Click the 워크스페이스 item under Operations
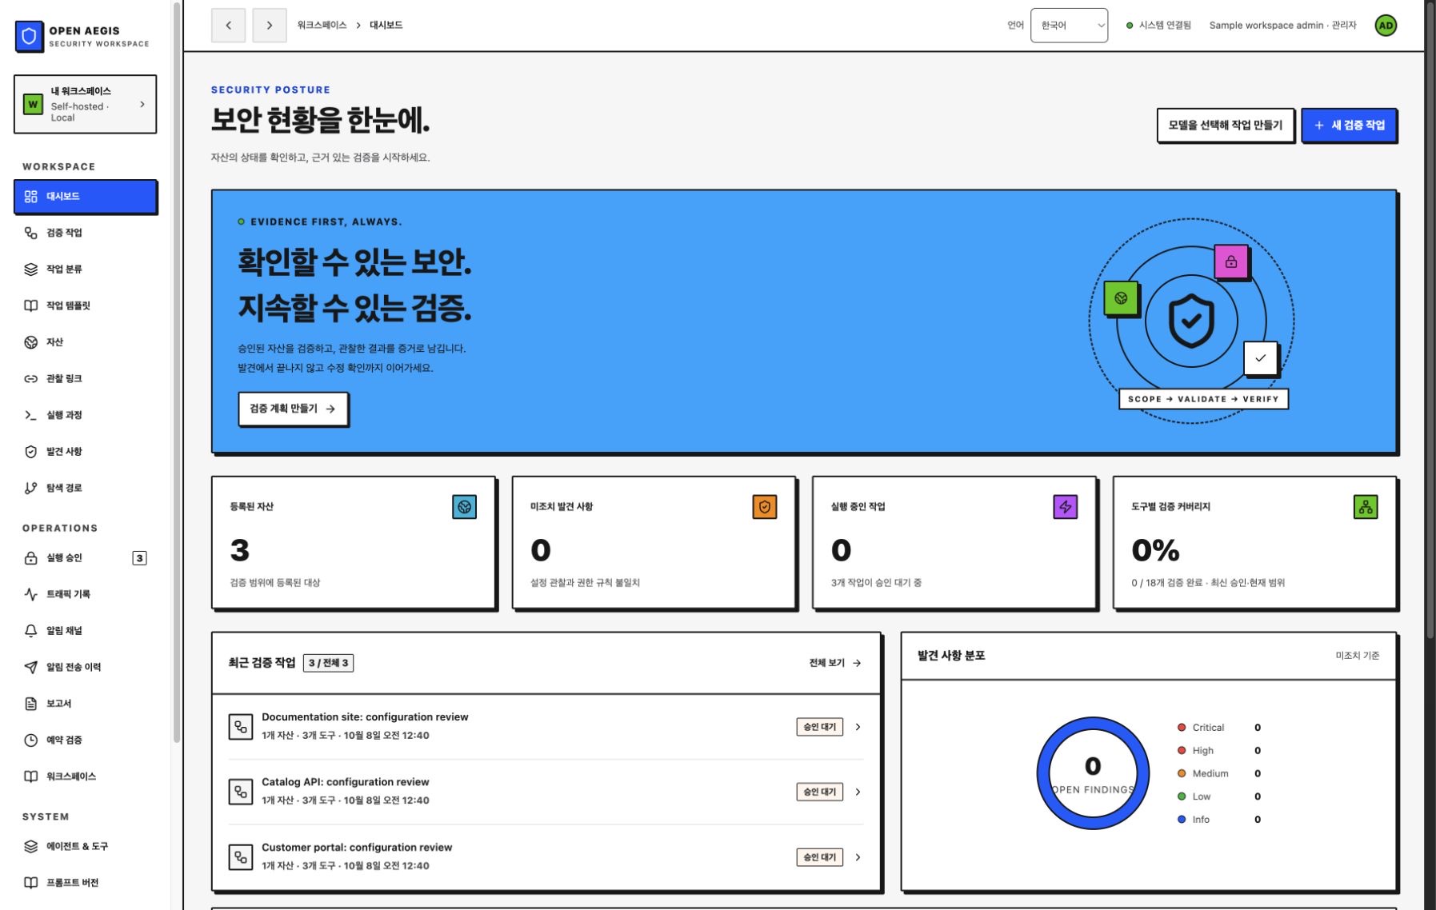Viewport: 1436px width, 910px height. [x=86, y=776]
